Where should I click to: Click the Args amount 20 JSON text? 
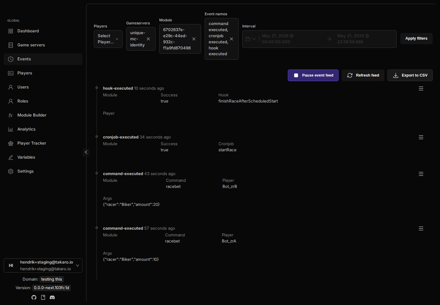tap(131, 205)
